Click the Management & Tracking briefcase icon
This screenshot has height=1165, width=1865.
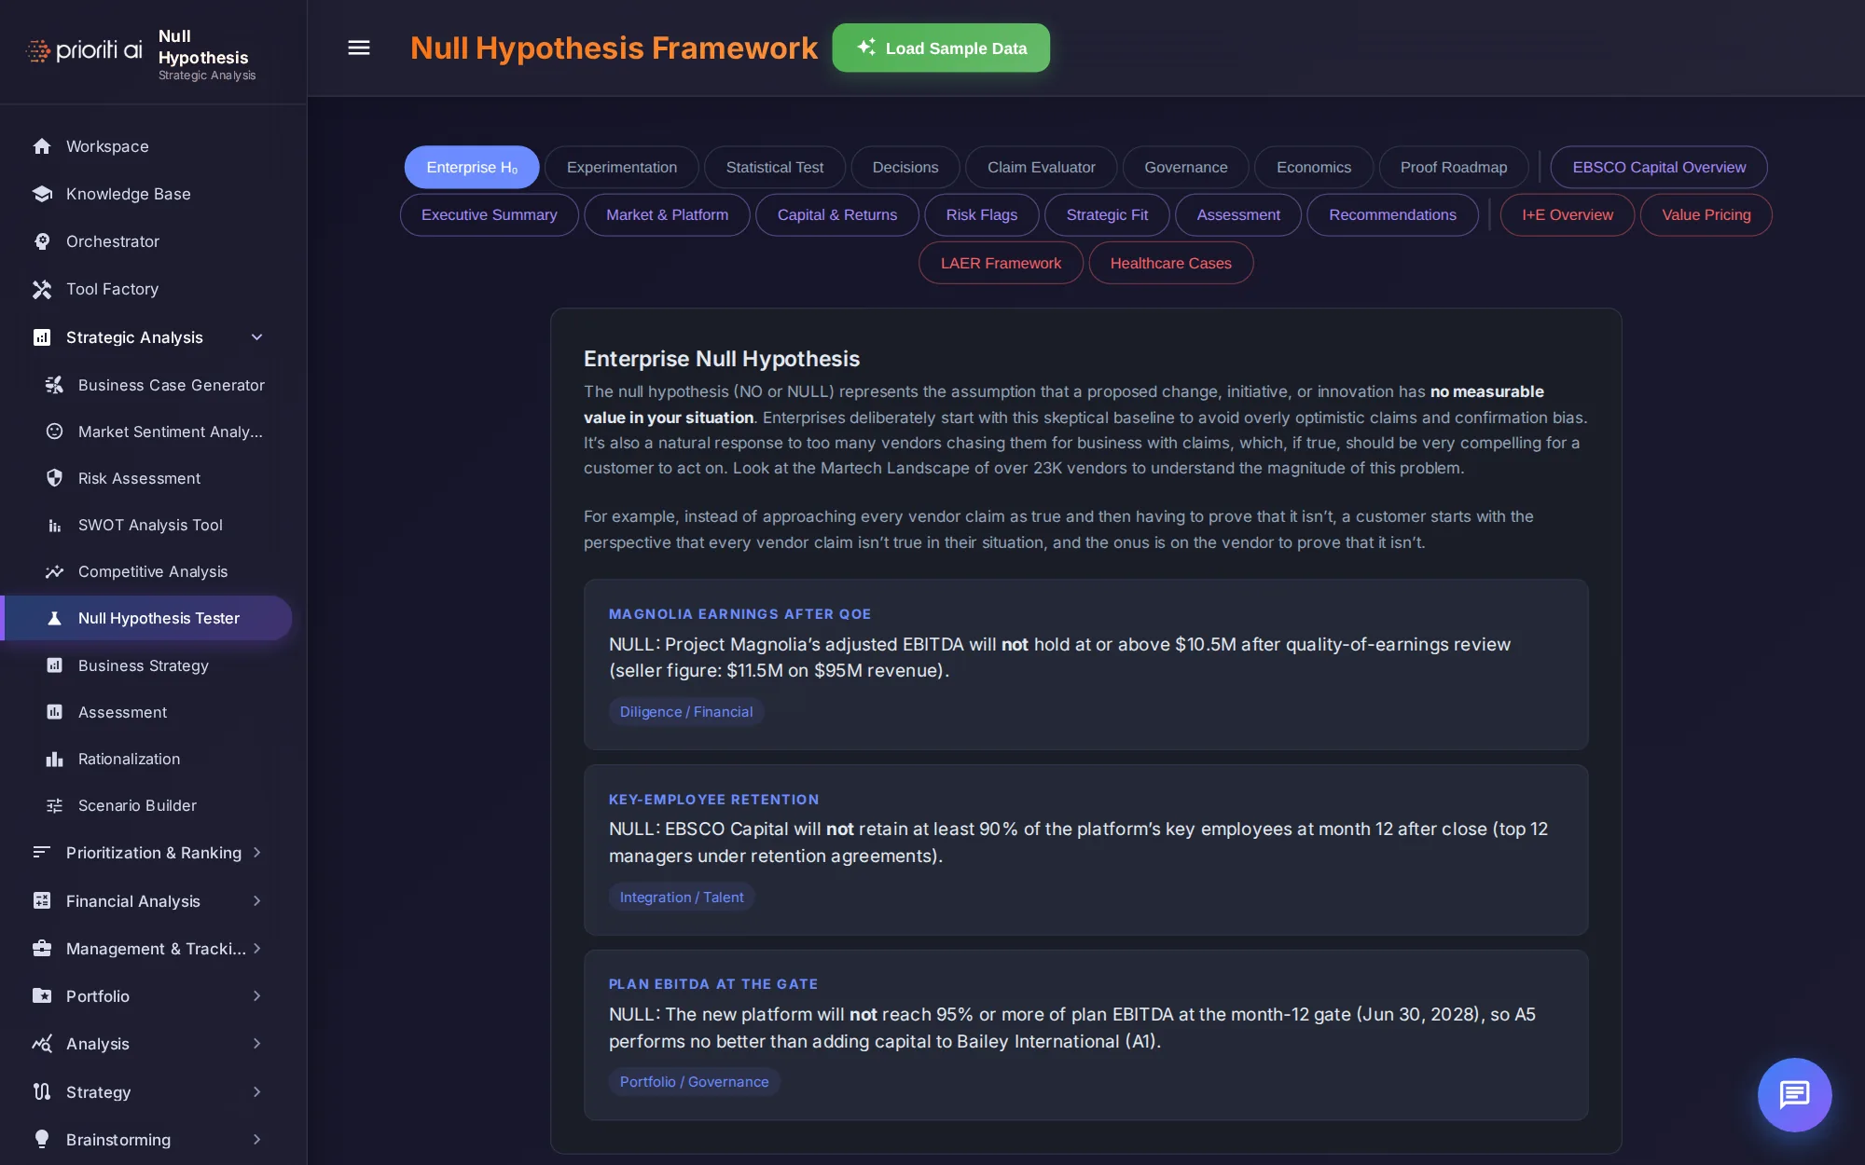[42, 949]
